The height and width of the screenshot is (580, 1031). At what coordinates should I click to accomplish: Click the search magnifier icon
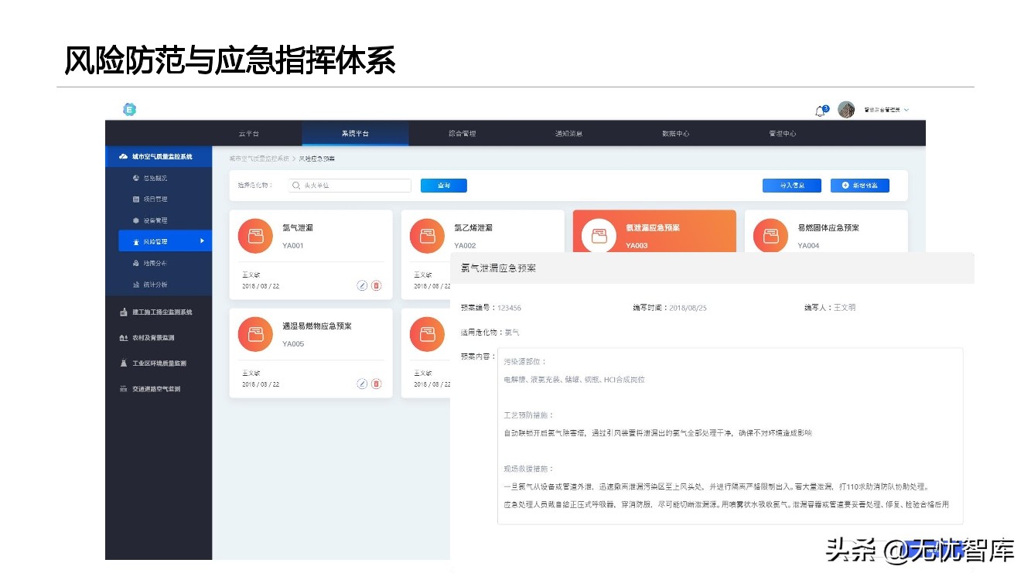tap(296, 186)
